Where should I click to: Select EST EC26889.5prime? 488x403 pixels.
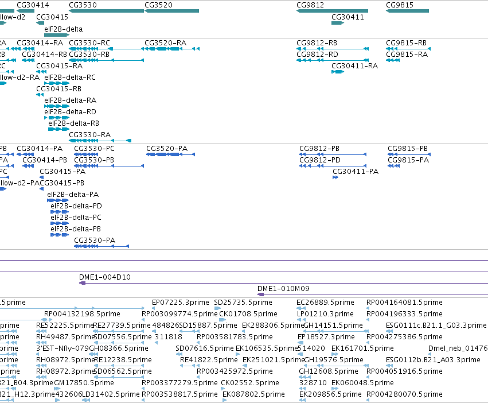(325, 303)
